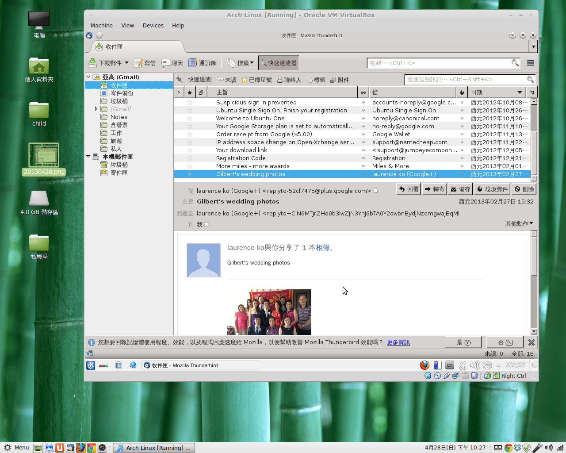Viewport: 566px width, 453px height.
Task: Mark as junk with 垃圾郵件 button
Action: pos(492,189)
